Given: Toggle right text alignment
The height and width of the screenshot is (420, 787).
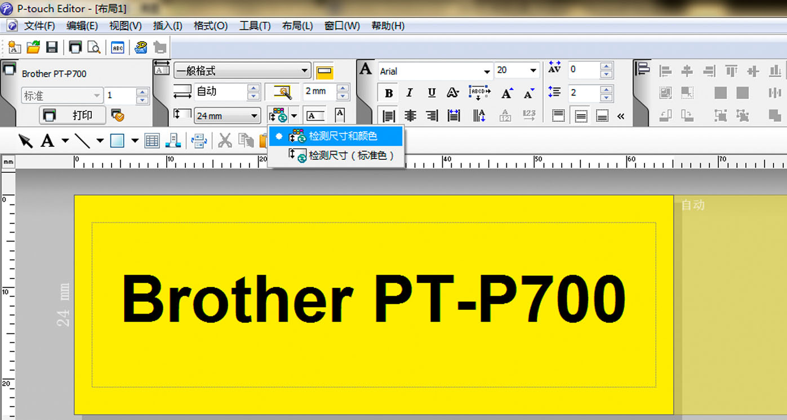Looking at the screenshot, I should click(x=432, y=115).
